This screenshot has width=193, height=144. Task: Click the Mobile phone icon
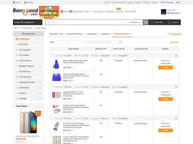tap(14, 2)
